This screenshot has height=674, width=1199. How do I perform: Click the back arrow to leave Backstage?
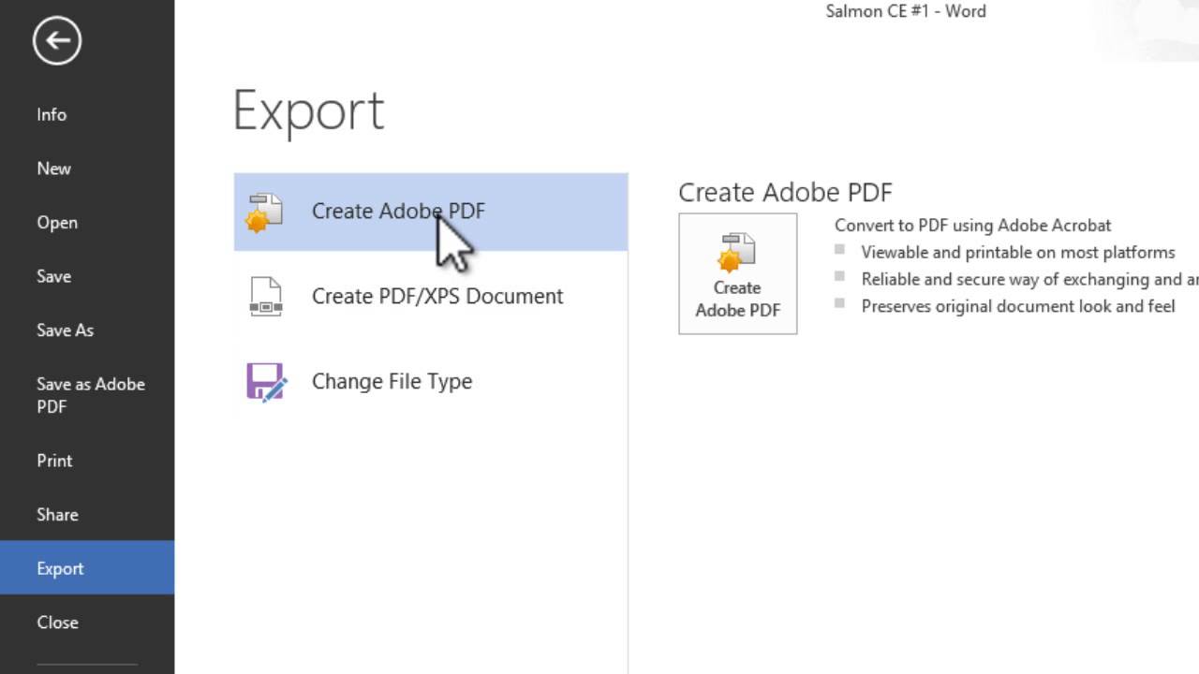click(x=57, y=40)
